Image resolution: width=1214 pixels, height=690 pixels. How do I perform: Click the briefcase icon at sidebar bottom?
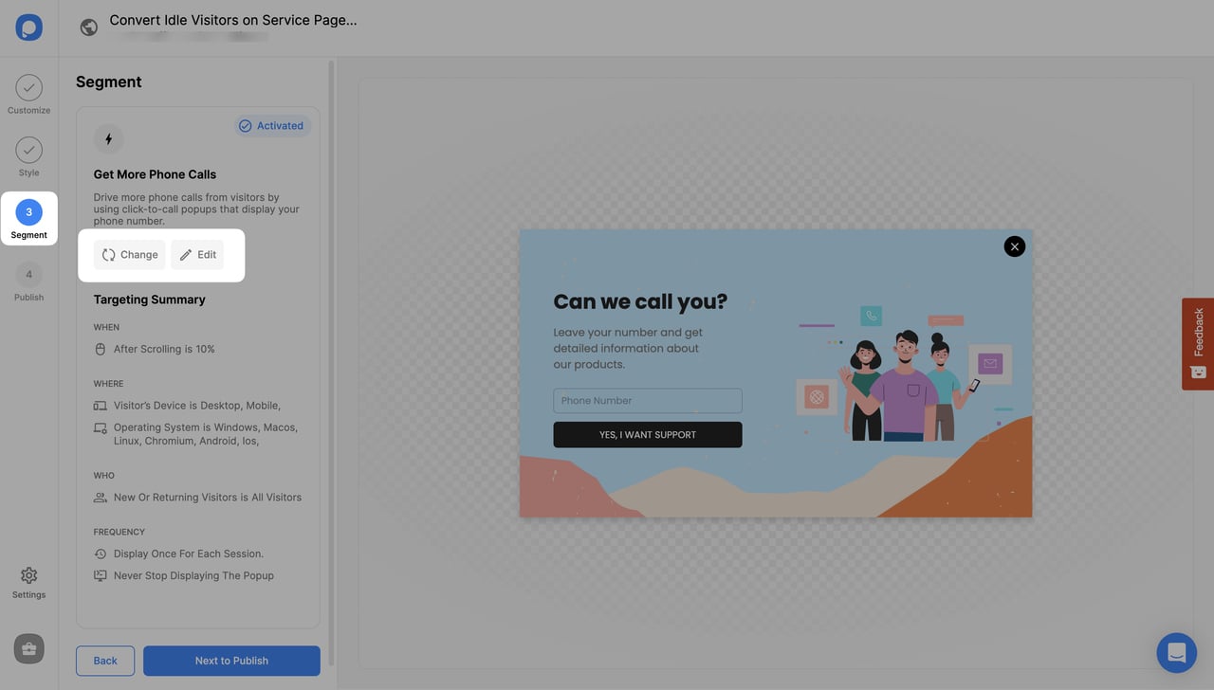point(28,648)
